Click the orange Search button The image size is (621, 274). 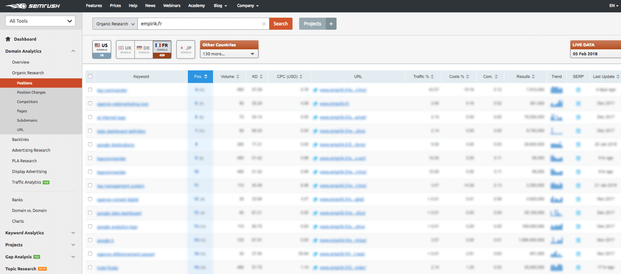(x=281, y=24)
